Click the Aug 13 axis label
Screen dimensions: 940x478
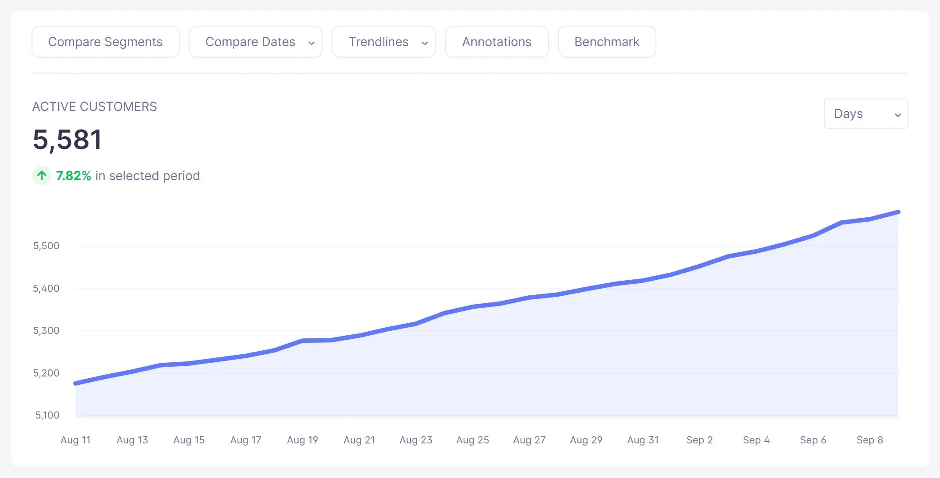[132, 440]
